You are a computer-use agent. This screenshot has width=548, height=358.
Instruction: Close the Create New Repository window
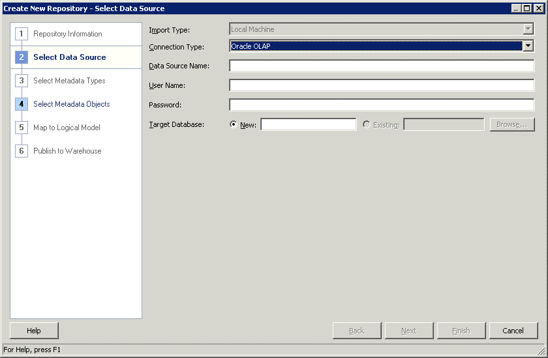[539, 8]
